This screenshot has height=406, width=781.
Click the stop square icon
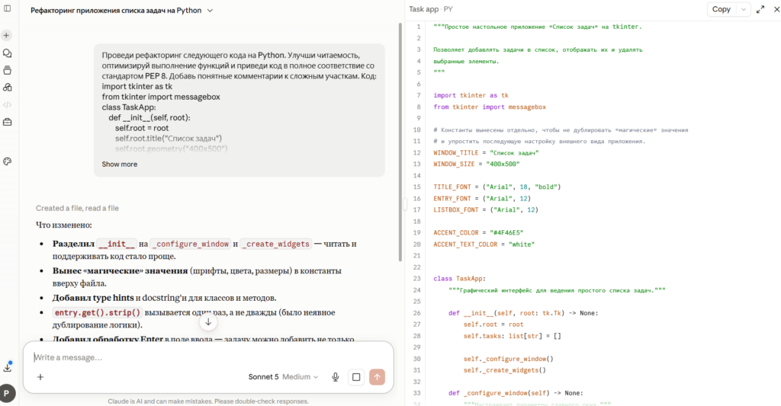(x=356, y=377)
